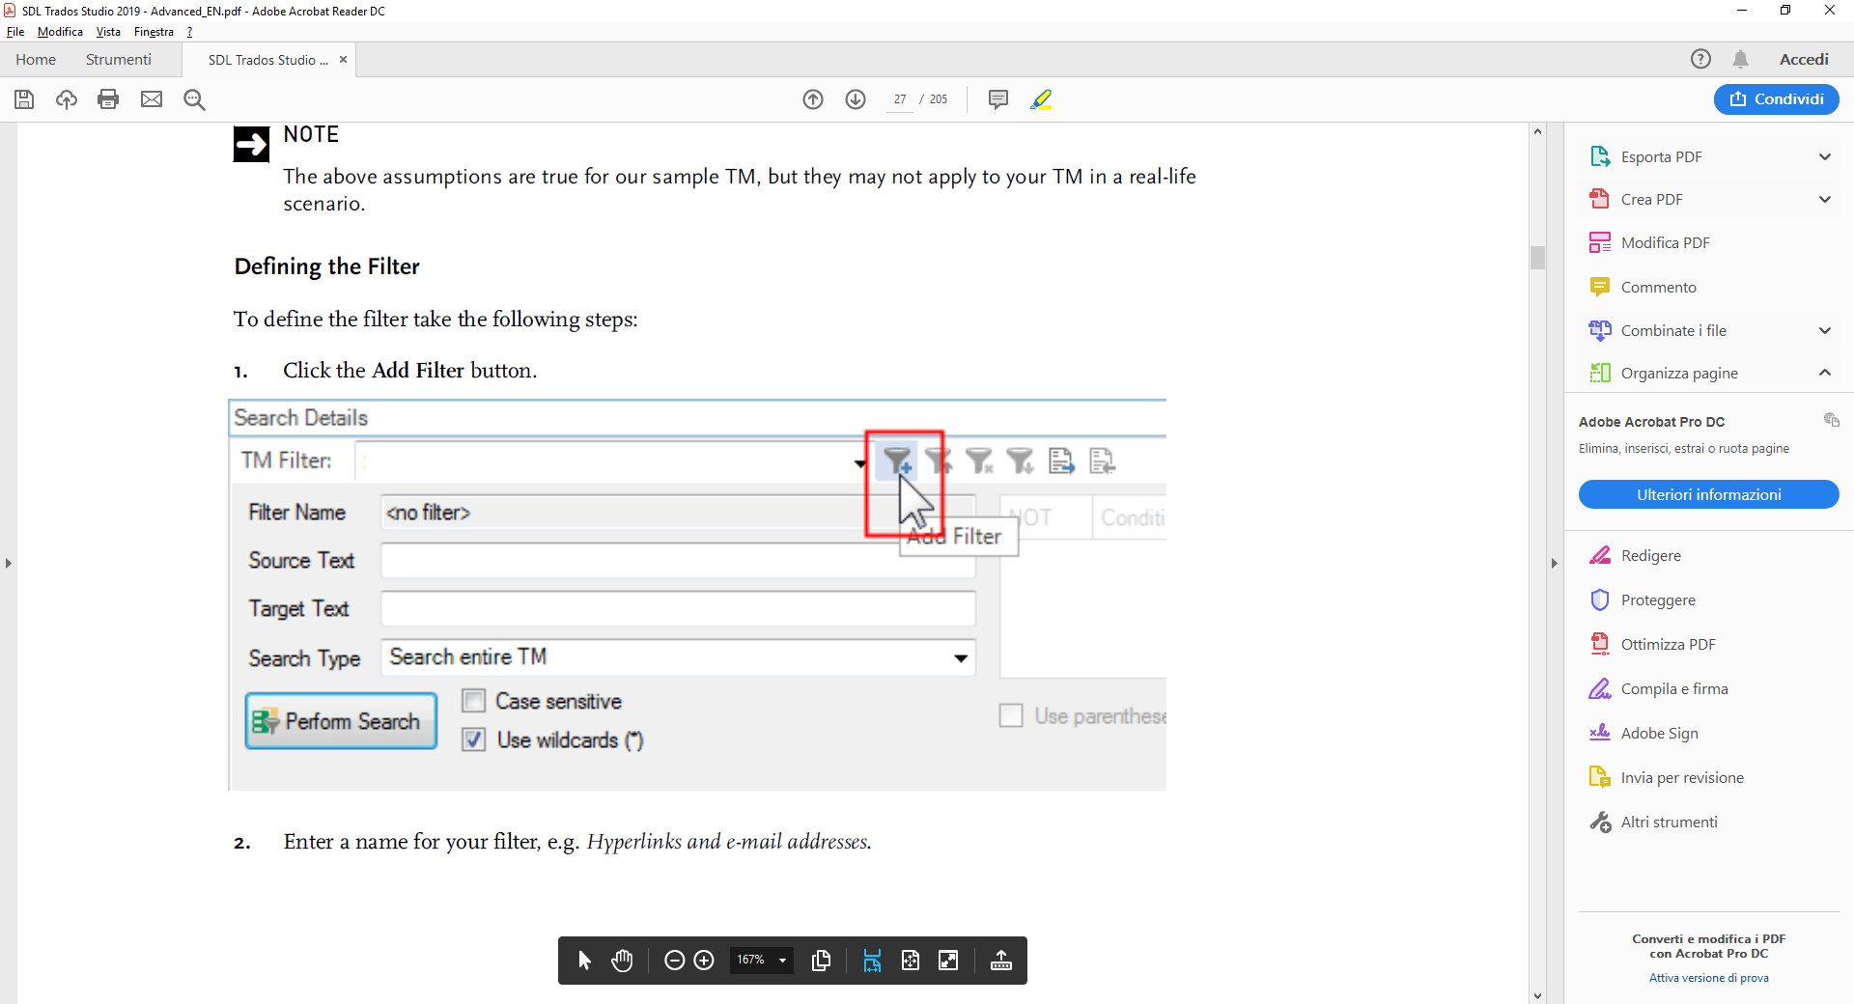The width and height of the screenshot is (1854, 1004).
Task: Send file by email envelope icon
Action: click(x=152, y=99)
